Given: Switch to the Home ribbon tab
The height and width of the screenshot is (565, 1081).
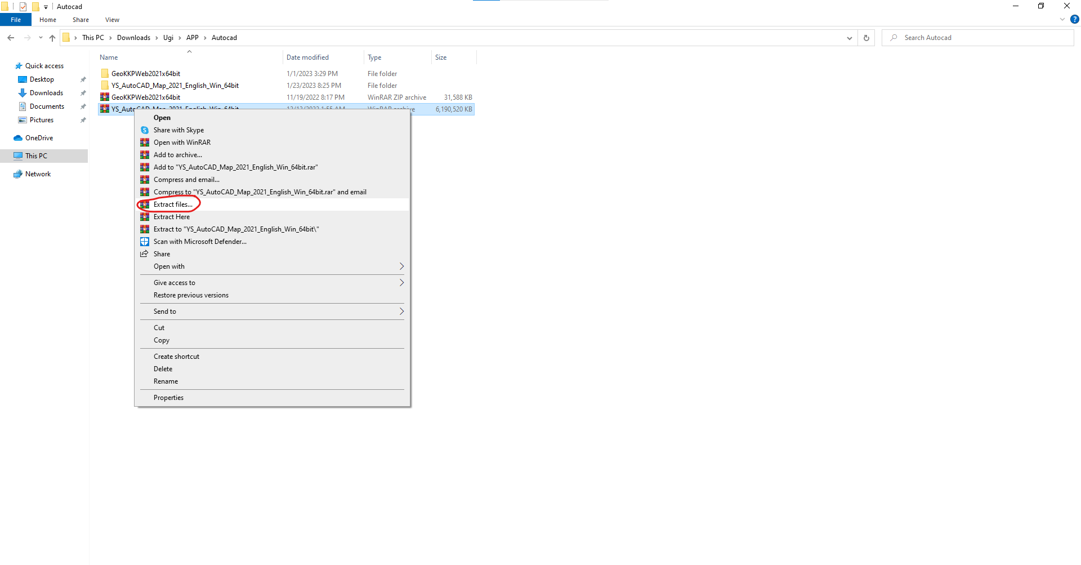Looking at the screenshot, I should [x=48, y=20].
